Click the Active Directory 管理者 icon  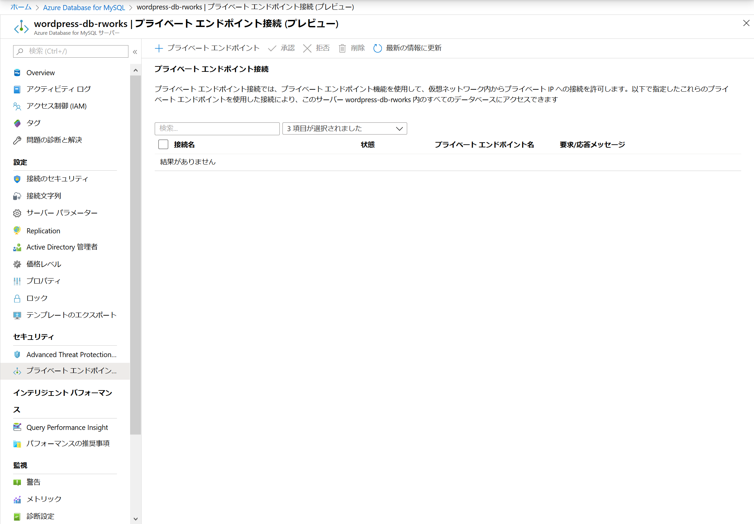pyautogui.click(x=17, y=248)
